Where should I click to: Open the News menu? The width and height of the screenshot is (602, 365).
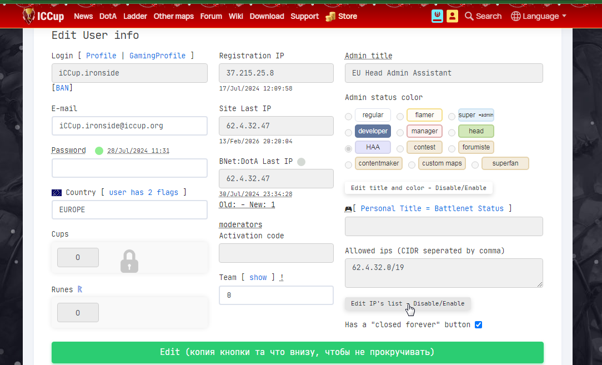click(83, 16)
